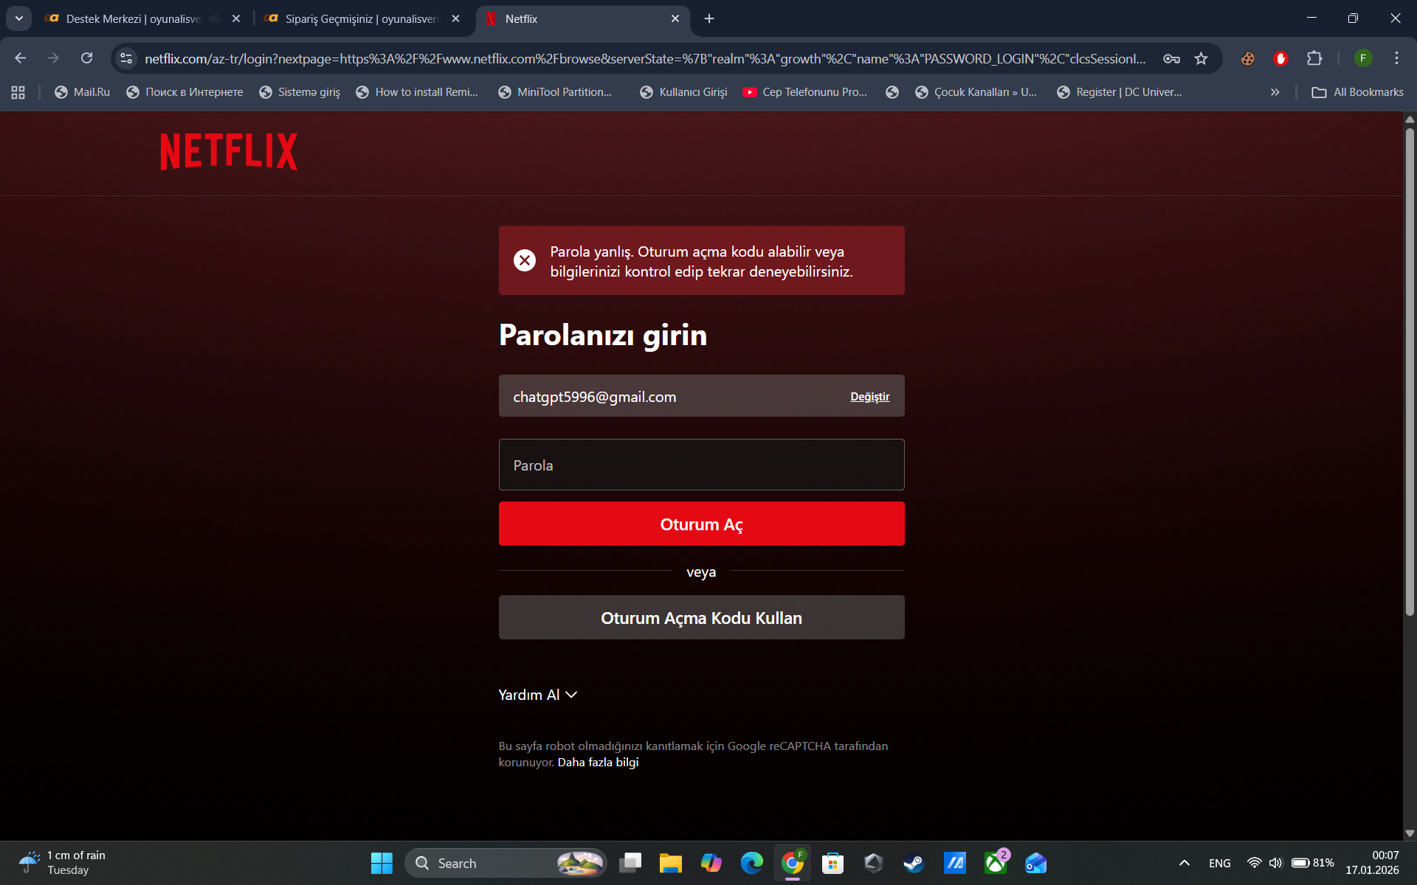The width and height of the screenshot is (1417, 885).
Task: Click the Netflix logo
Action: tap(229, 151)
